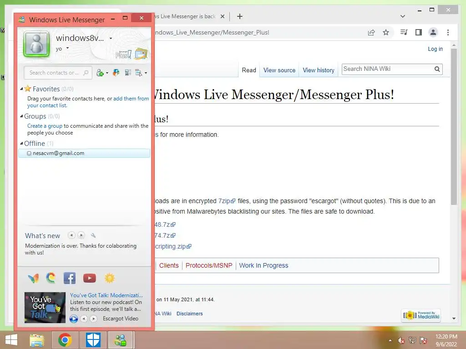
Task: Open a new Chrome tab
Action: pos(240,16)
